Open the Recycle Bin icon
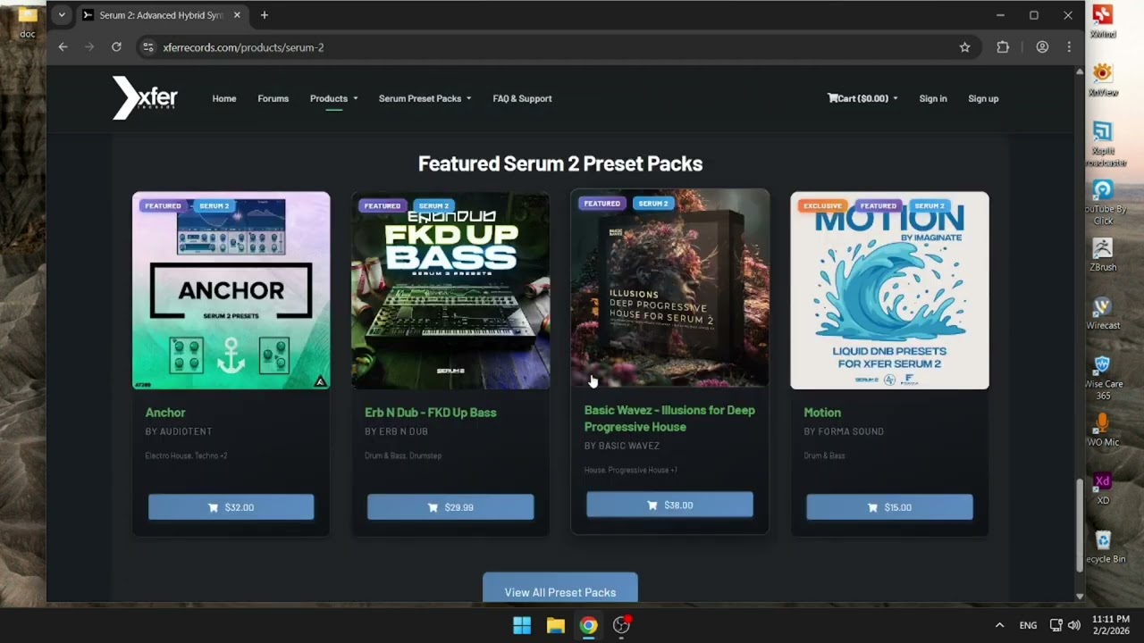Screen dimensions: 1144x643 [x=1103, y=547]
